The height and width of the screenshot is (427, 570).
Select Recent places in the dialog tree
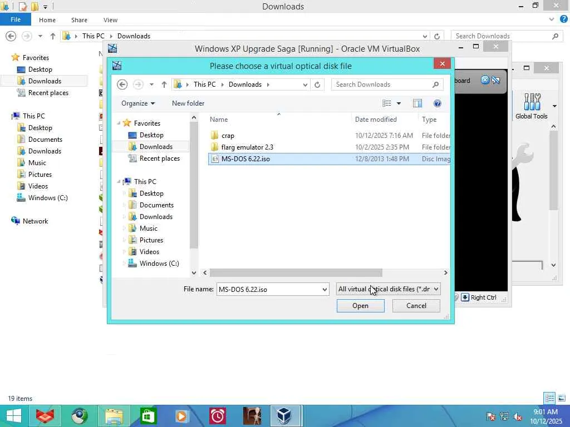click(160, 158)
